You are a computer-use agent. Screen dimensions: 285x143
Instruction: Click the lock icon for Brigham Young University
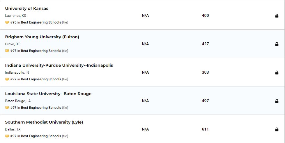277,44
